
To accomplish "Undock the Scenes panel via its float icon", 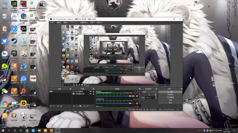I will pyautogui.click(x=71, y=89).
